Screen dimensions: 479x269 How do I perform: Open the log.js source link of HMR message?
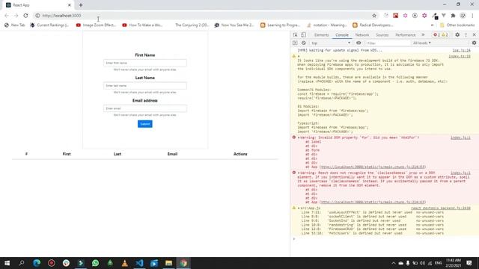461,50
